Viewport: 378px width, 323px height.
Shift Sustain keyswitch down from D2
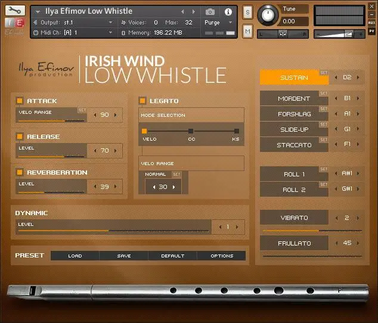click(336, 77)
